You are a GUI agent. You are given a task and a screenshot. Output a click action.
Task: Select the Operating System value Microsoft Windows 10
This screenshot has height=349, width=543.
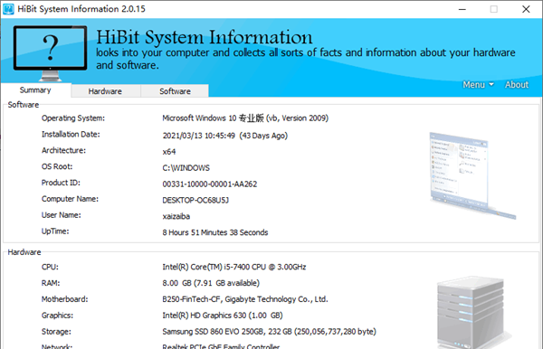[245, 118]
